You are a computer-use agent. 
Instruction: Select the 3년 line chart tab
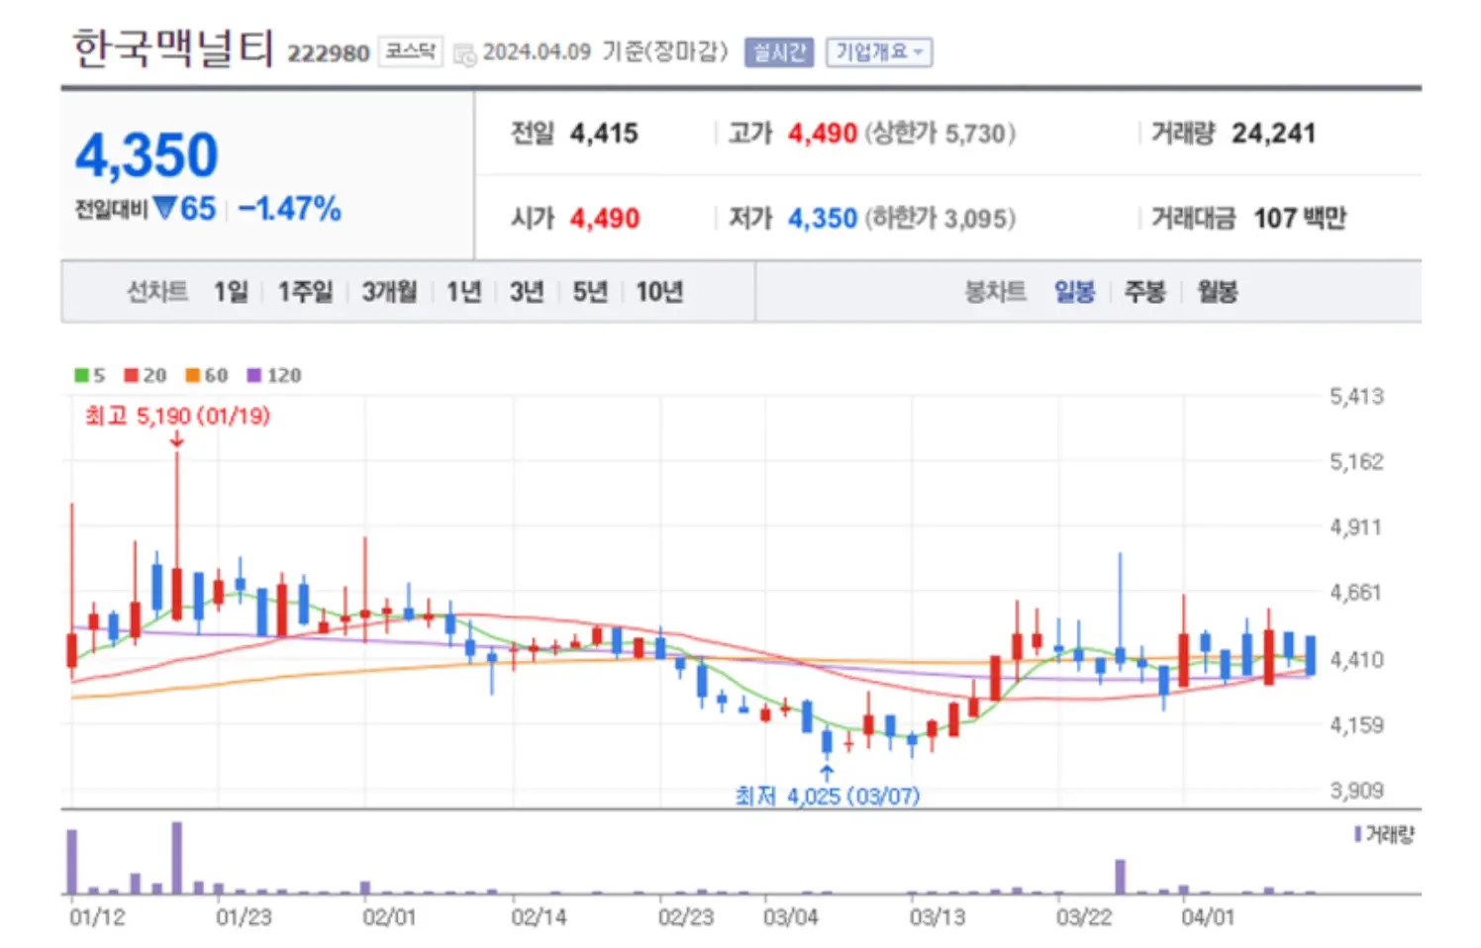click(x=527, y=292)
